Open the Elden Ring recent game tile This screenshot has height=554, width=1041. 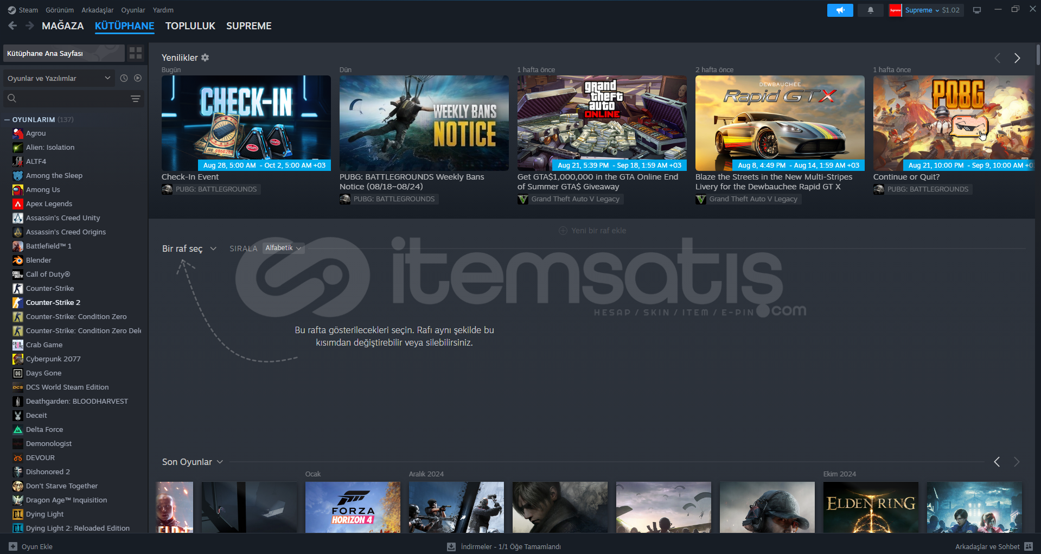pyautogui.click(x=871, y=507)
